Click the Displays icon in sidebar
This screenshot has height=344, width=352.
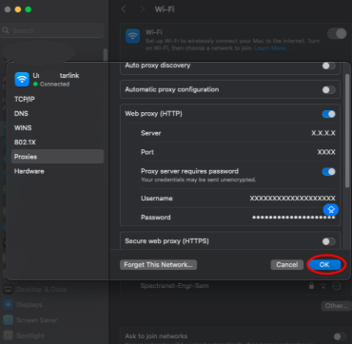pos(9,305)
